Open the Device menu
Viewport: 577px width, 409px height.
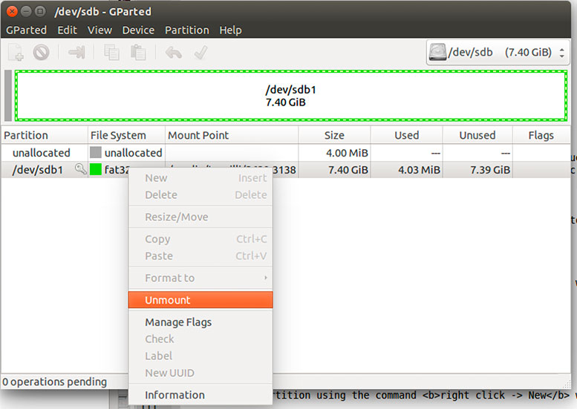click(x=138, y=30)
